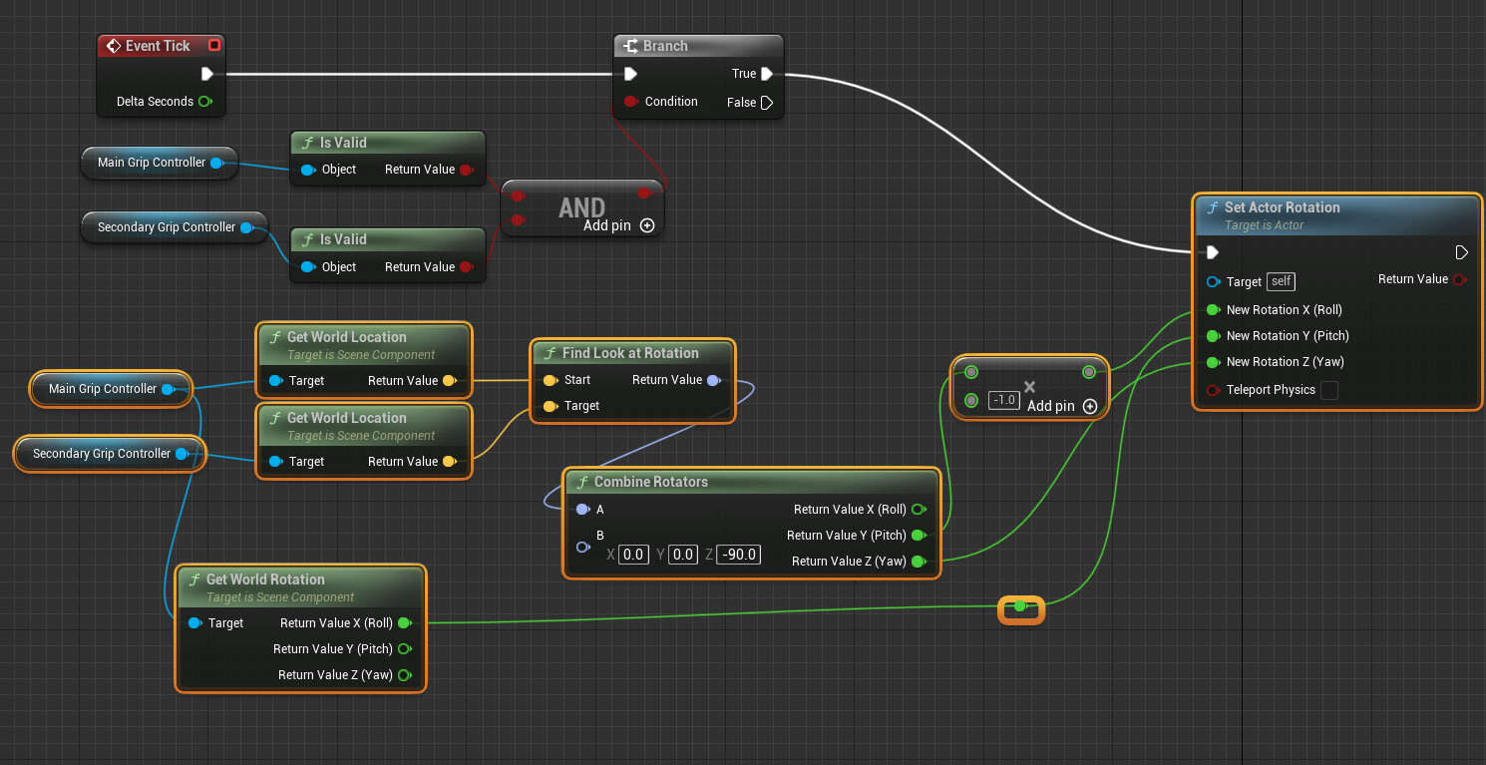
Task: Click the Combine Rotators B X value field
Action: click(x=633, y=555)
